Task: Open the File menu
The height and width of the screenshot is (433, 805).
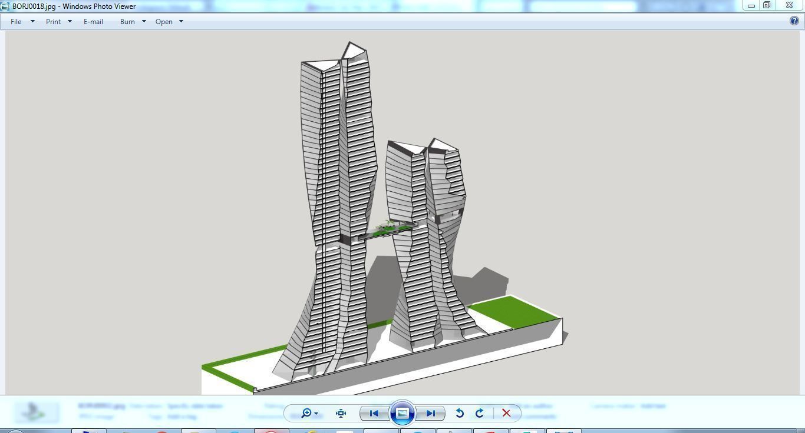Action: [x=22, y=21]
